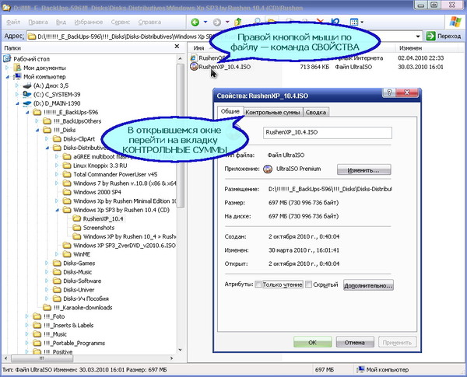The image size is (467, 377).
Task: Select Total Commander PowerUser v45 folder
Action: pyautogui.click(x=115, y=174)
